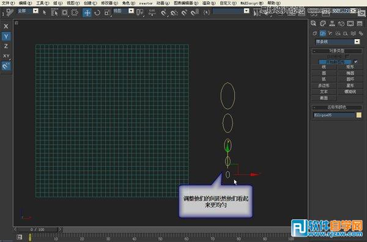Select the Shapes category icon

click(x=323, y=34)
